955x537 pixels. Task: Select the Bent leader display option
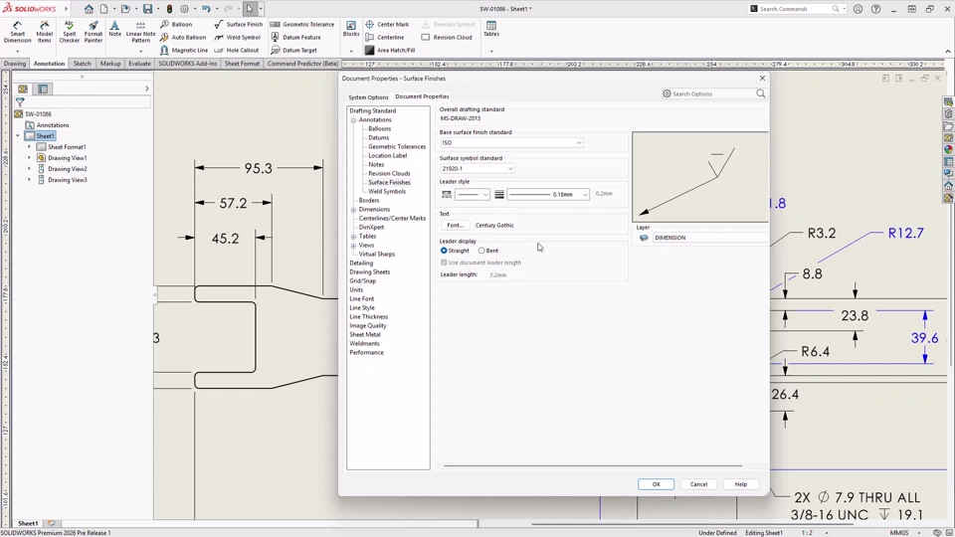pyautogui.click(x=482, y=251)
